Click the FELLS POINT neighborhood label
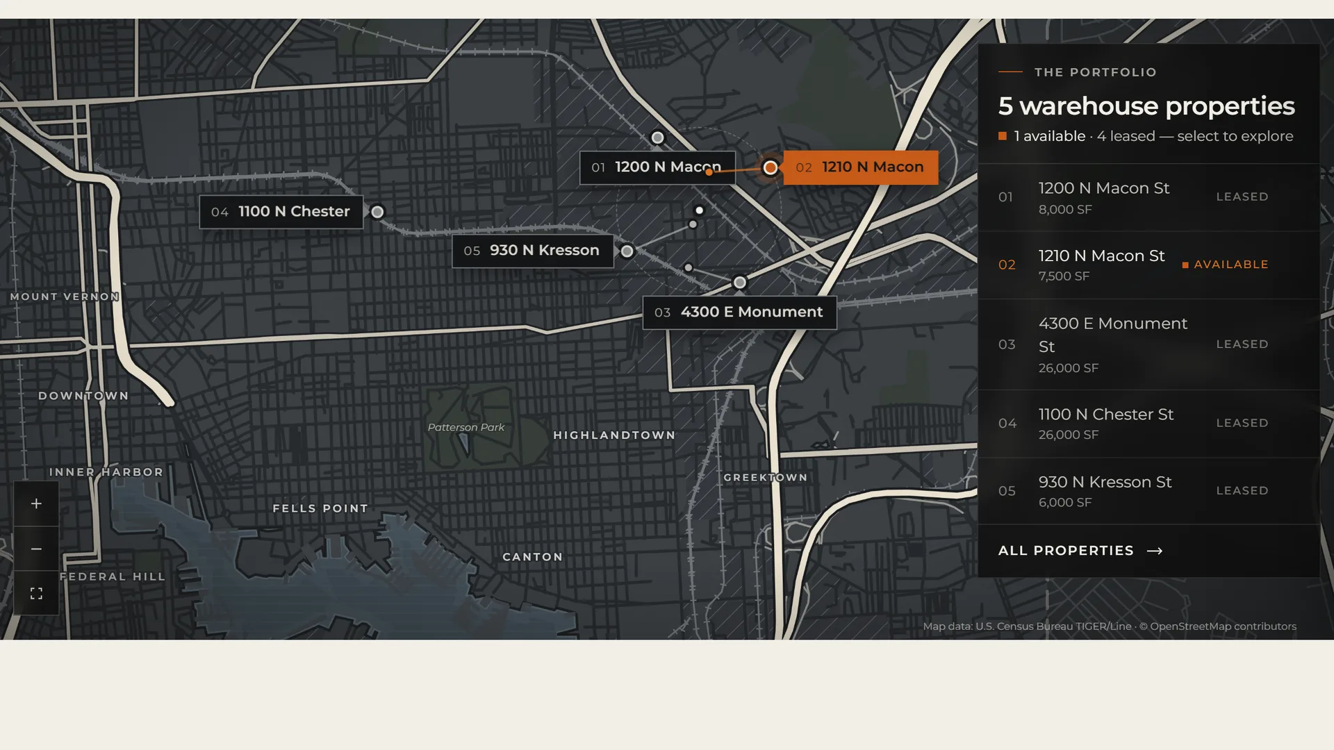 pos(320,509)
